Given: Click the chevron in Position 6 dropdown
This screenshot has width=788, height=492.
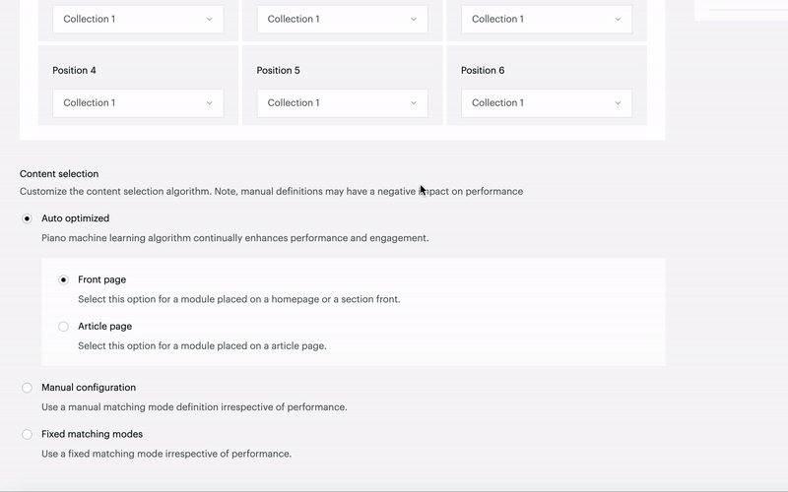Looking at the screenshot, I should [x=618, y=103].
